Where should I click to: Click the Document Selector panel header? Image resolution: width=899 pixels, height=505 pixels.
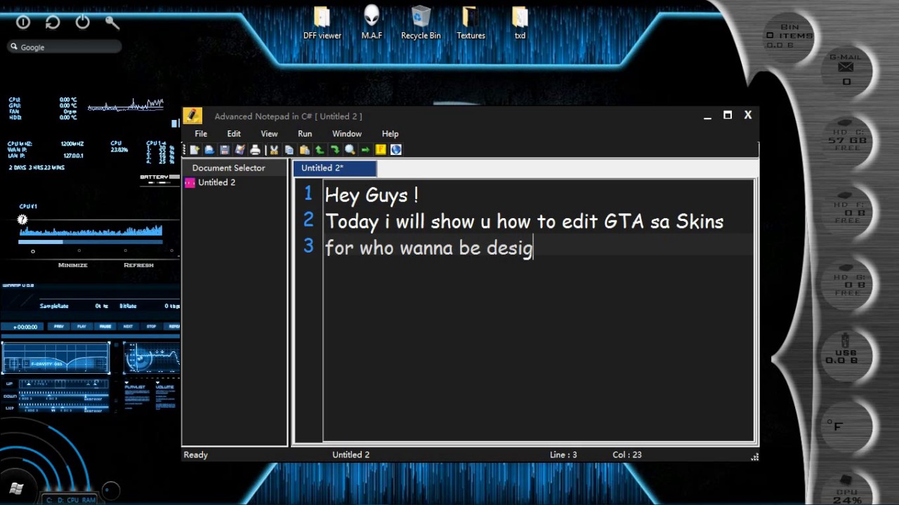(x=235, y=168)
